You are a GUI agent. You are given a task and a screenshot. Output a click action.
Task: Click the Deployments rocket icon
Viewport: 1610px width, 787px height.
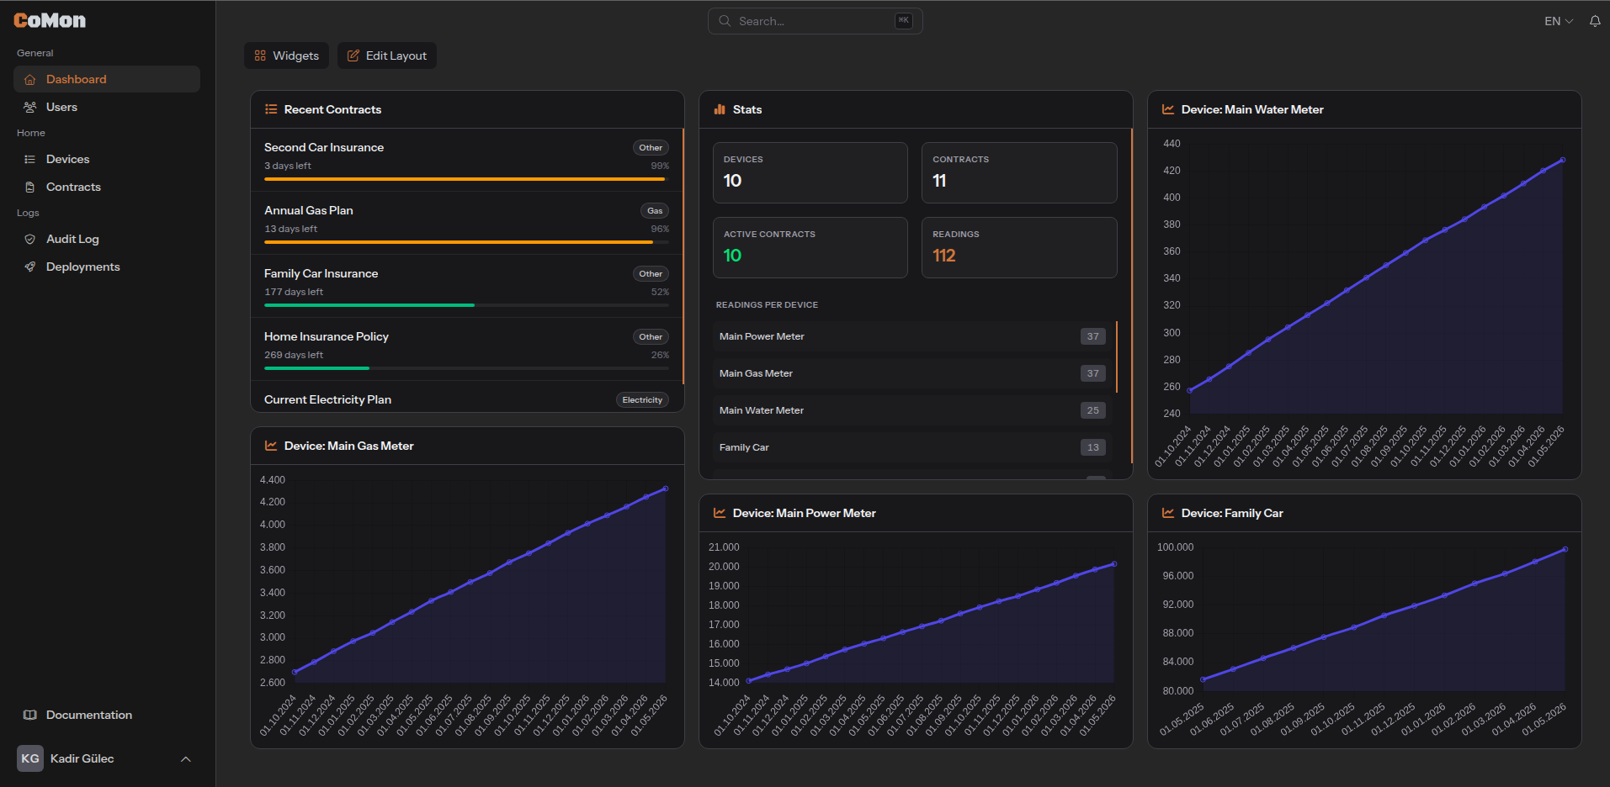pyautogui.click(x=30, y=267)
